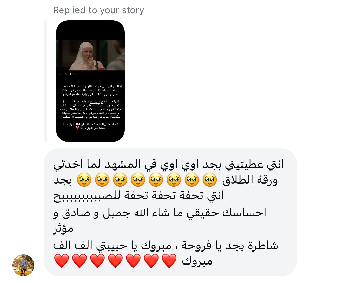343x283 pixels.
Task: Click the message line starting احساسك حقيقي
Action: tap(160, 213)
